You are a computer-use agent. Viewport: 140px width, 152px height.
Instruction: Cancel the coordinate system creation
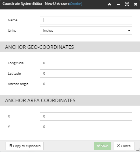[124, 146]
